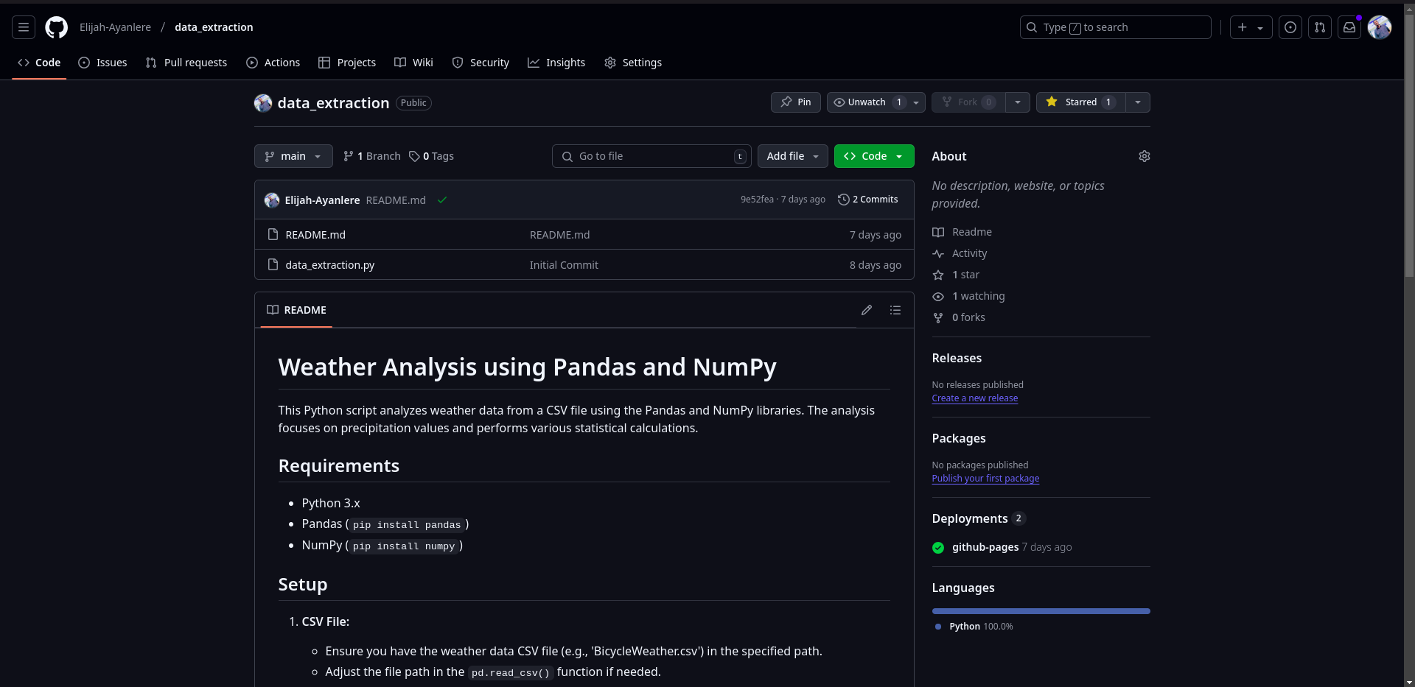Open the main branch selector dropdown

click(x=293, y=156)
